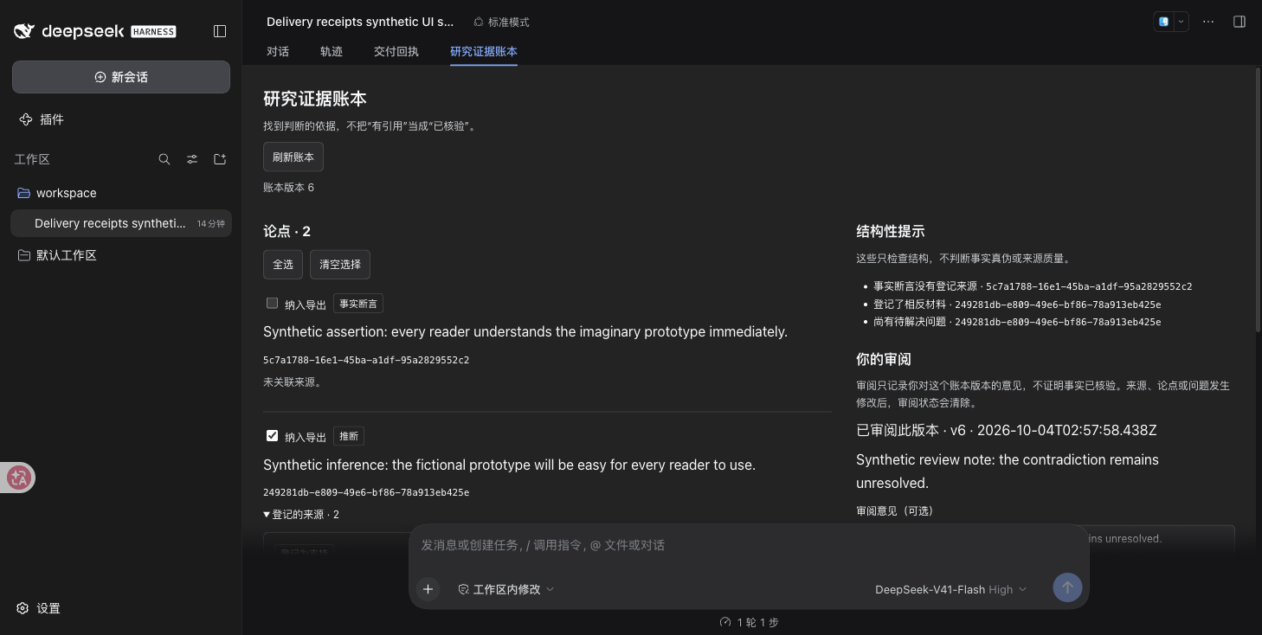Click the 事实断言没有登记来源 hint
This screenshot has height=635, width=1262.
[1033, 286]
